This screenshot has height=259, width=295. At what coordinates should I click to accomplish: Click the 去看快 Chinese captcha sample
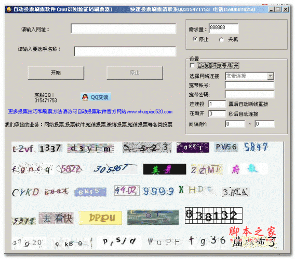(x=56, y=218)
